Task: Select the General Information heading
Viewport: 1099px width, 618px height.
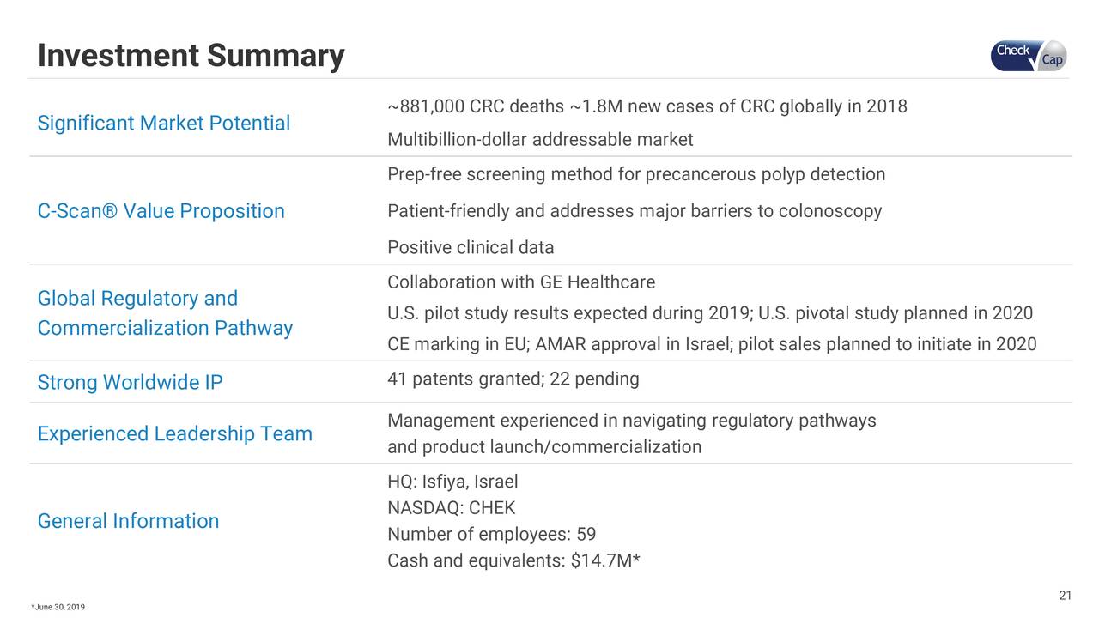Action: (128, 521)
